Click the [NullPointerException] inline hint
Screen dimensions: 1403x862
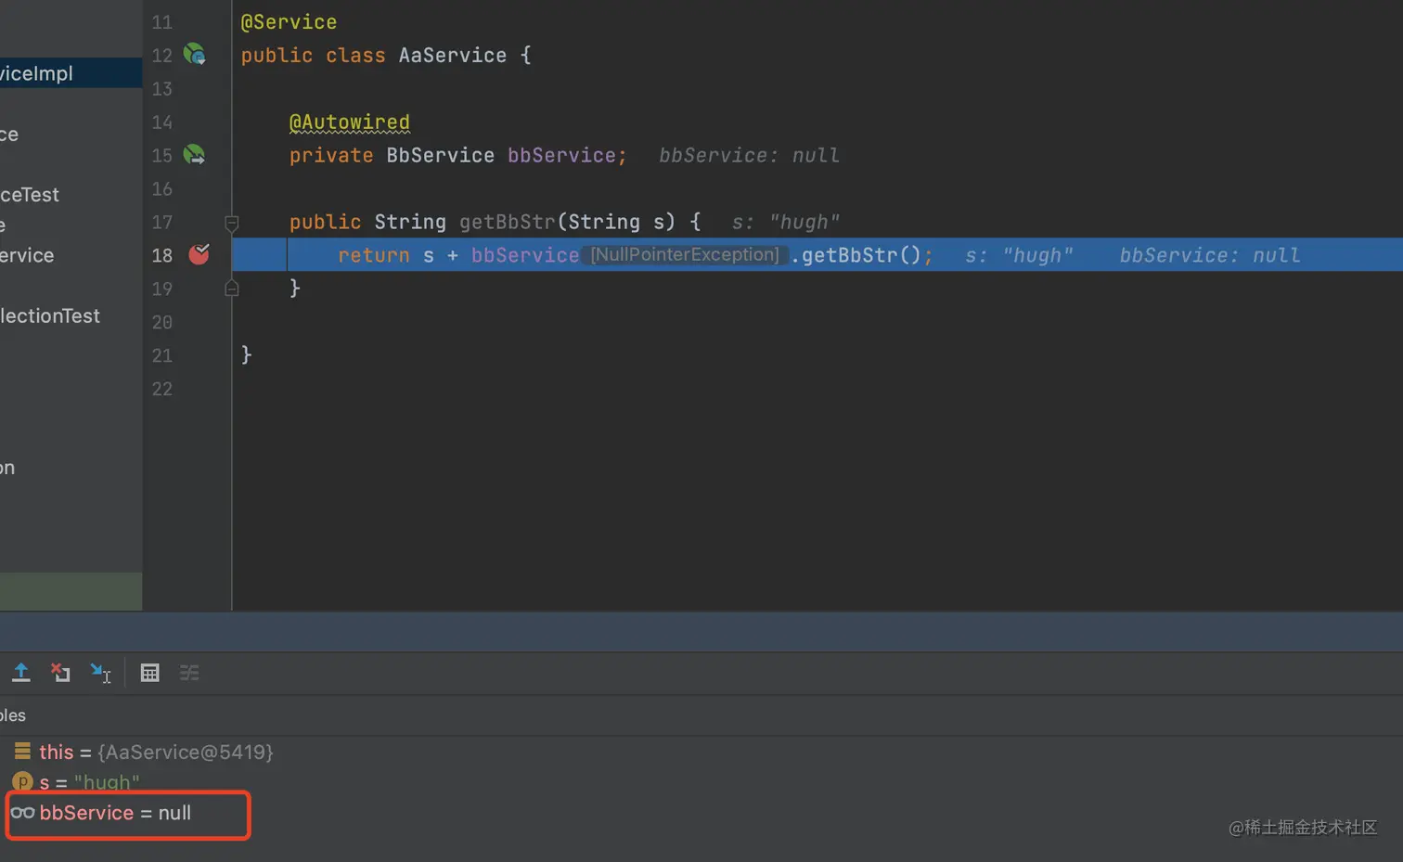click(x=685, y=254)
